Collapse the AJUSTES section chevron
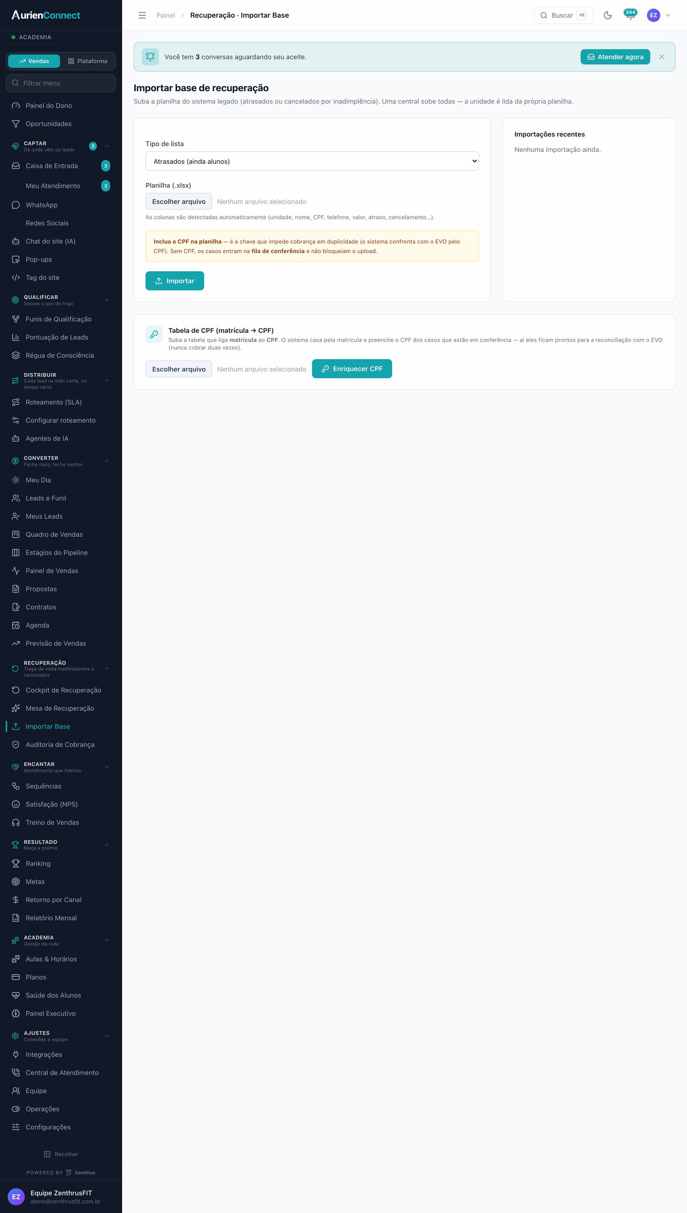This screenshot has height=1213, width=687. [x=107, y=1036]
